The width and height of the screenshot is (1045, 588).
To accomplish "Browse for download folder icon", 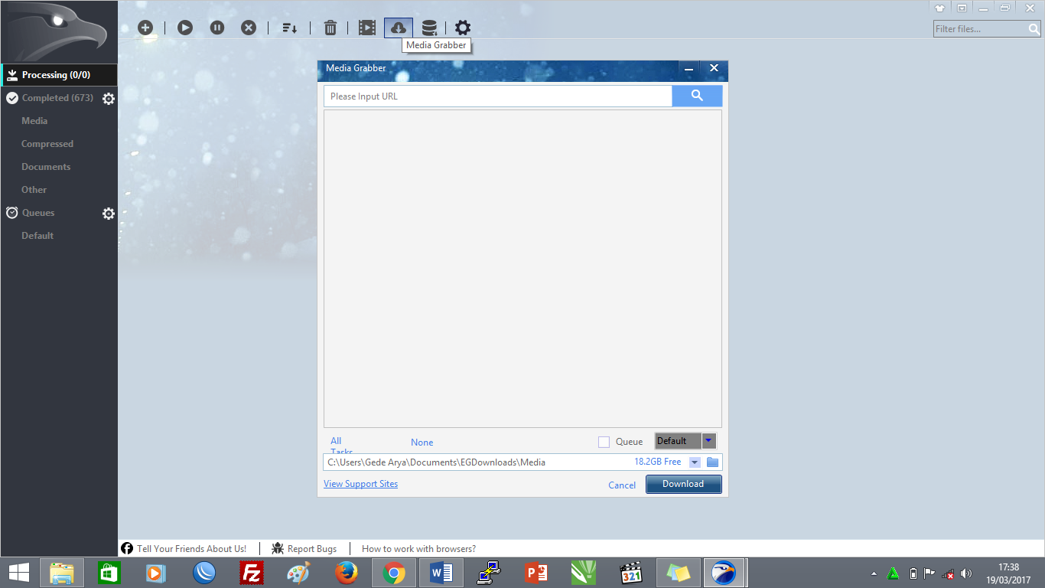I will click(712, 462).
